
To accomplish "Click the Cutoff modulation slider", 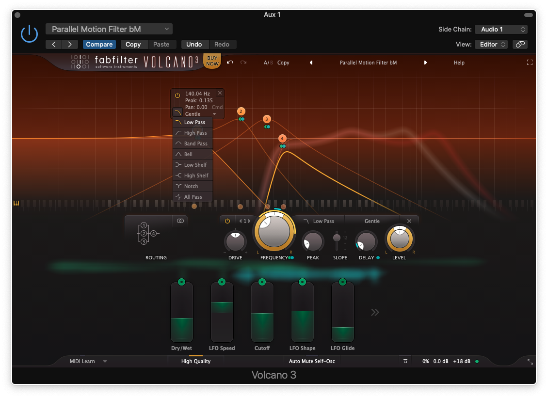I will pyautogui.click(x=262, y=313).
